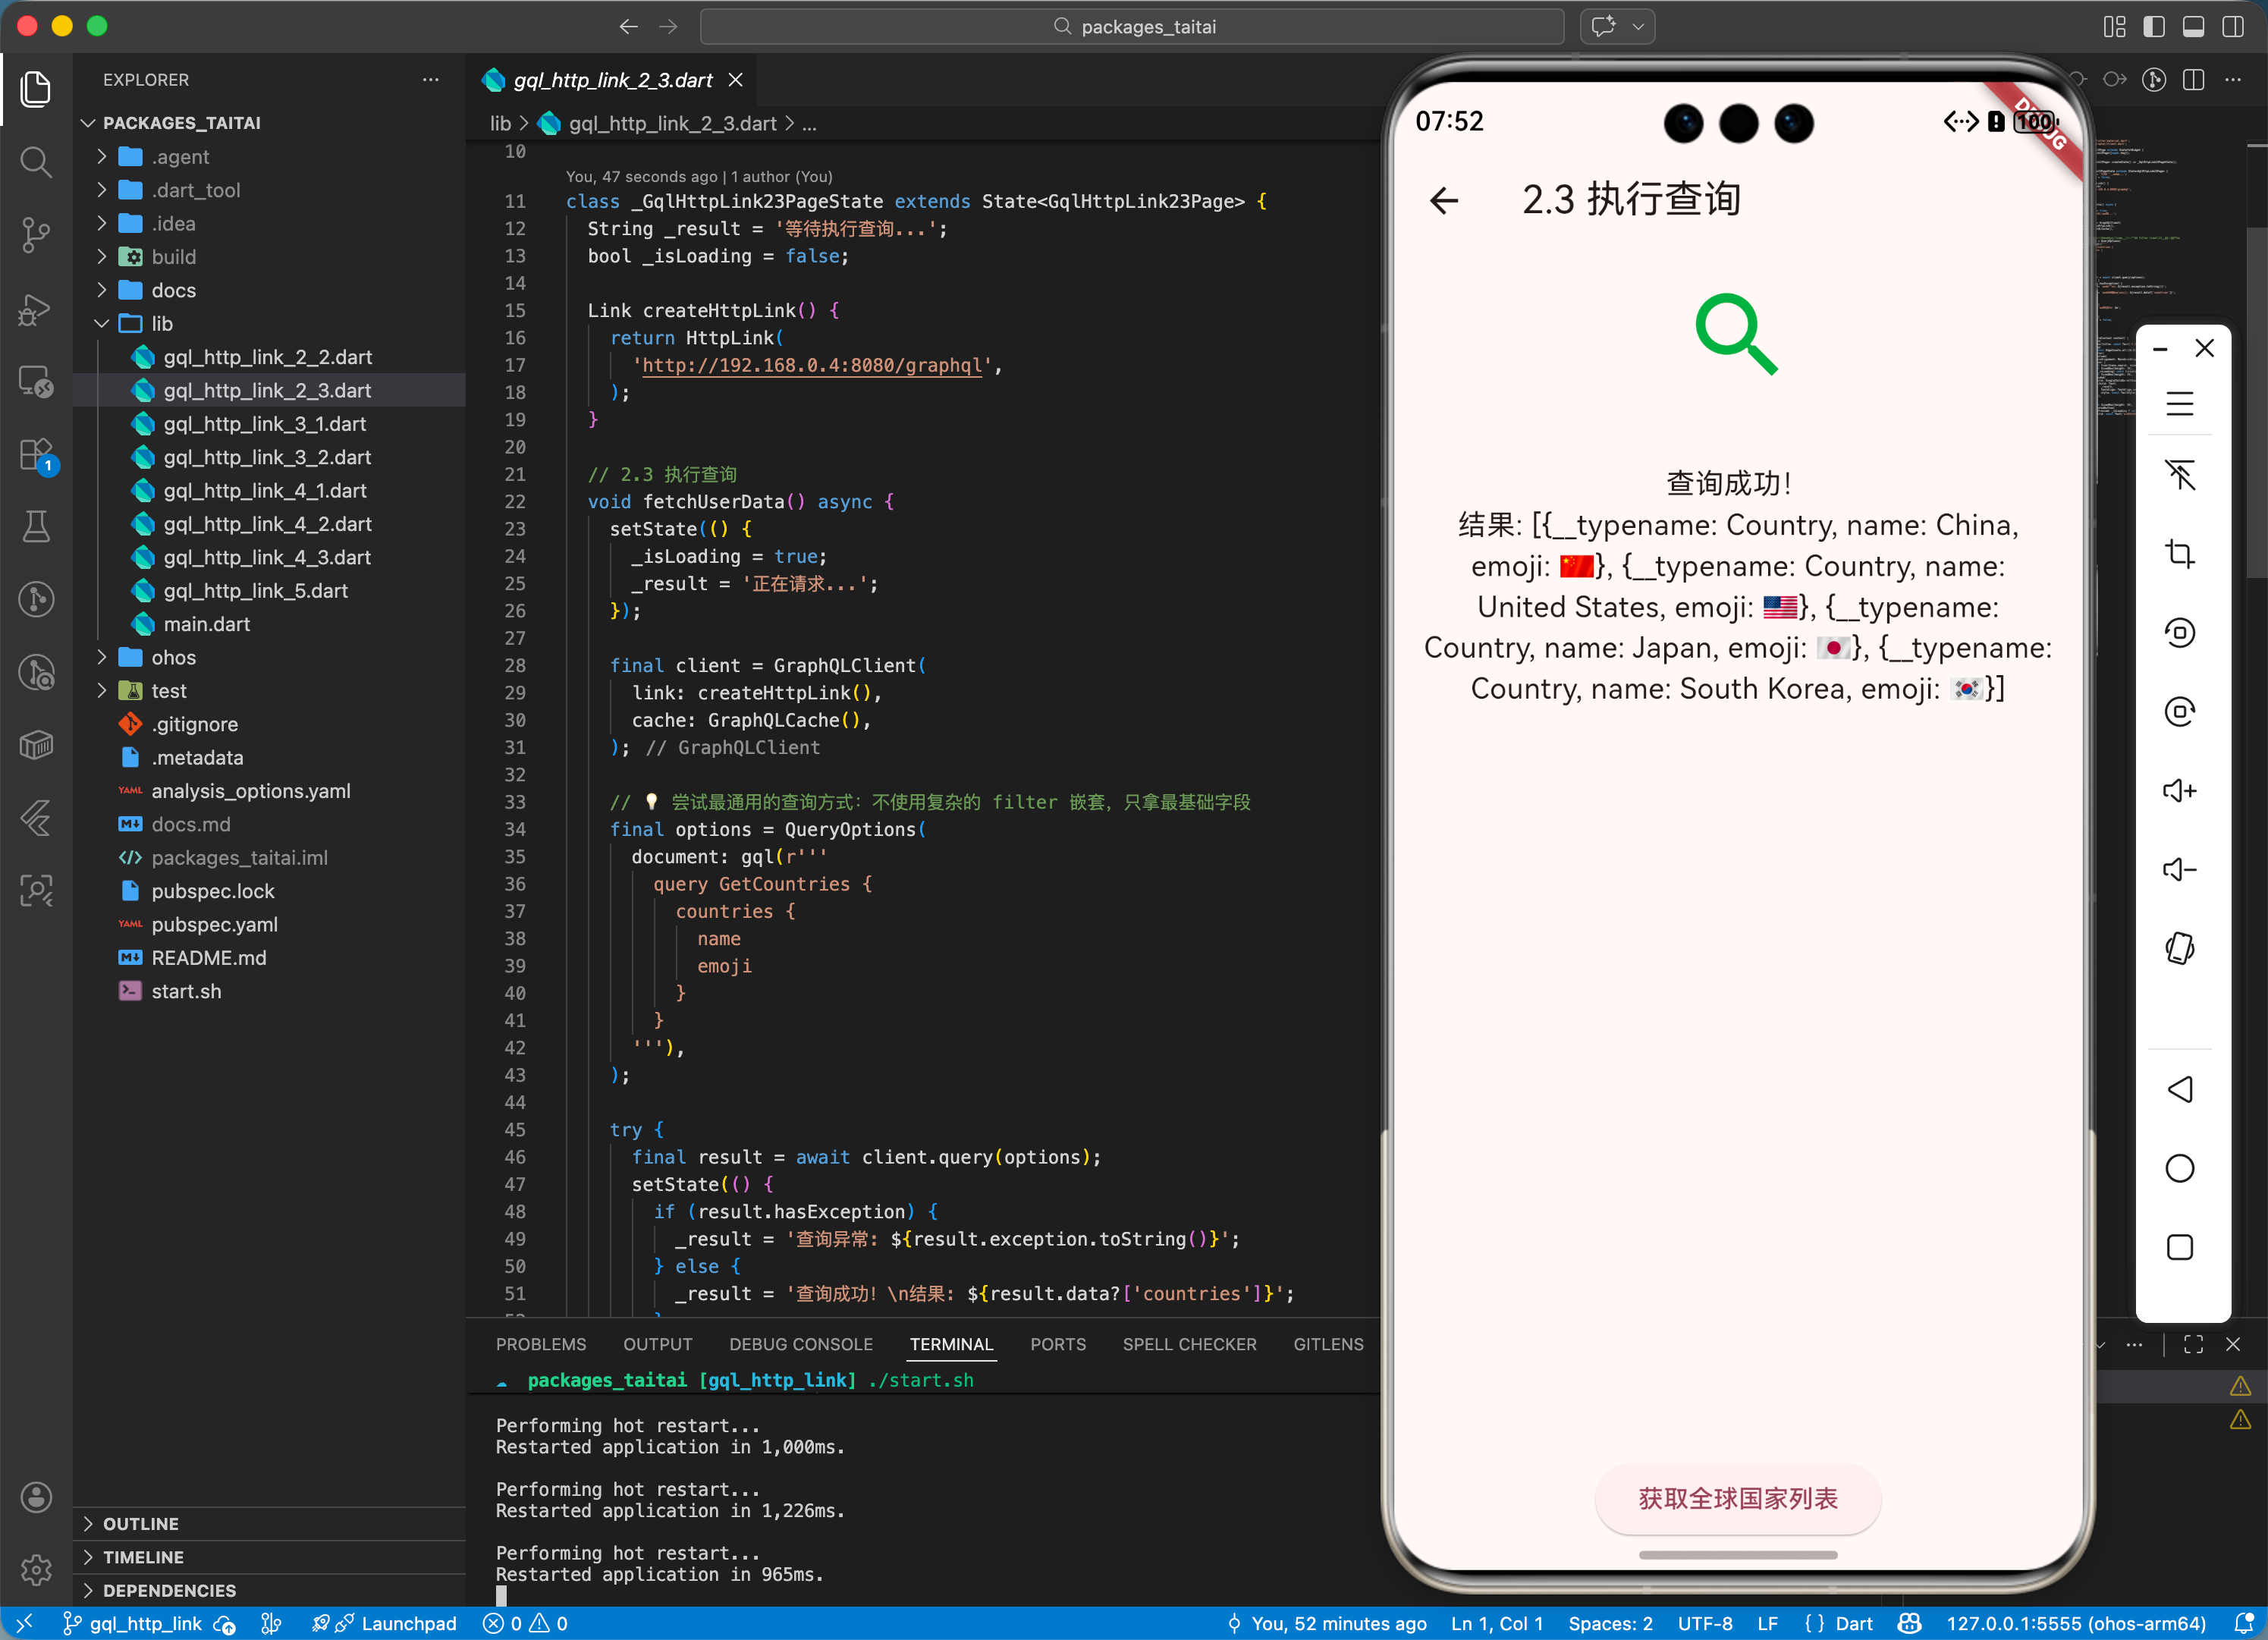Viewport: 2268px width, 1640px height.
Task: Expand the docs folder
Action: point(172,290)
